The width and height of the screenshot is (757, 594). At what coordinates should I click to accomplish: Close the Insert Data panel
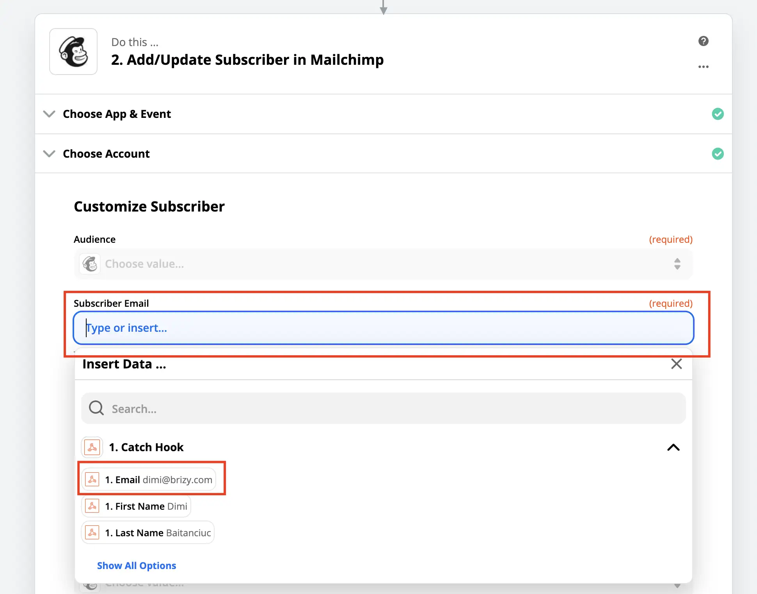[x=676, y=364]
